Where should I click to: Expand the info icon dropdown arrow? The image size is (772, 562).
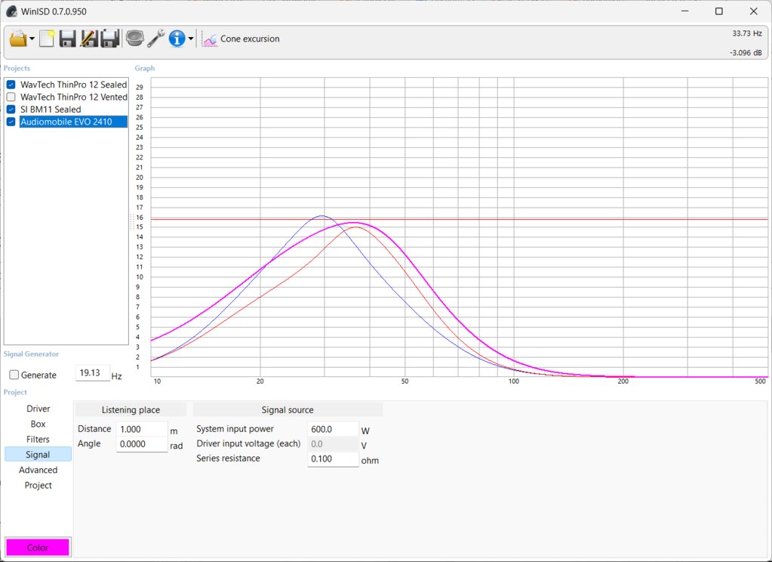point(190,39)
